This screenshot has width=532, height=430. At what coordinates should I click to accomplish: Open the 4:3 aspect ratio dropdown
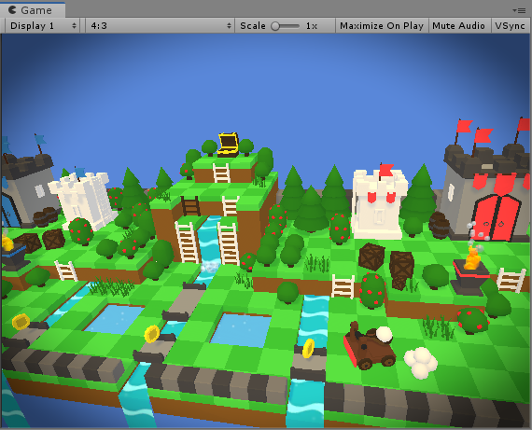pyautogui.click(x=160, y=26)
